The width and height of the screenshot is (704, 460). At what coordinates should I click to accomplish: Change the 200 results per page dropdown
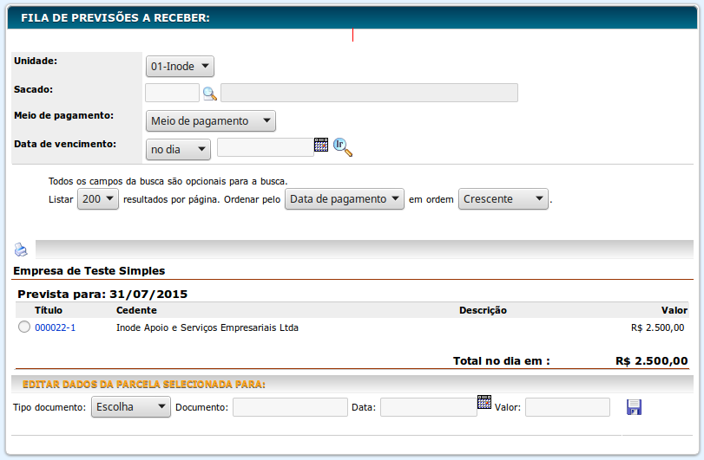pyautogui.click(x=97, y=199)
